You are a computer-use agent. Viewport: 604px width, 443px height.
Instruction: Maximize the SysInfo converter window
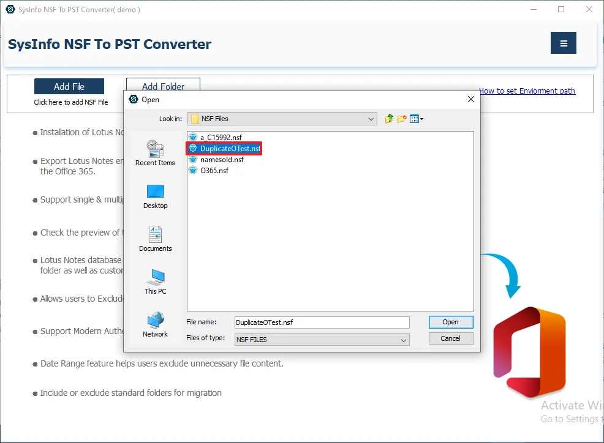click(x=561, y=9)
